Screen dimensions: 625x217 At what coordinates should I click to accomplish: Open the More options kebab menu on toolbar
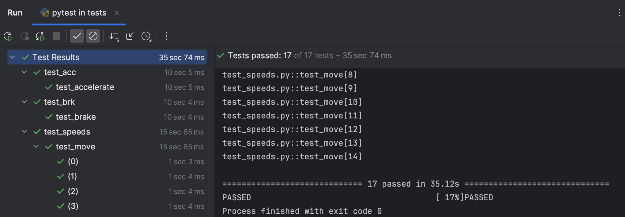[x=166, y=36]
